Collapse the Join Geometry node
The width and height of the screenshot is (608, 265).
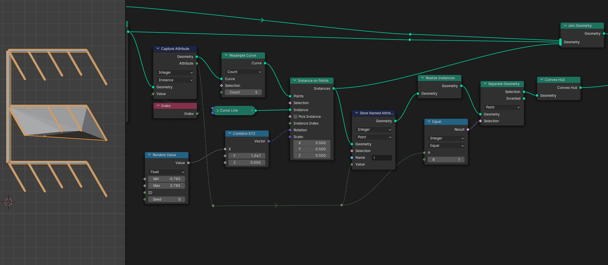[565, 25]
